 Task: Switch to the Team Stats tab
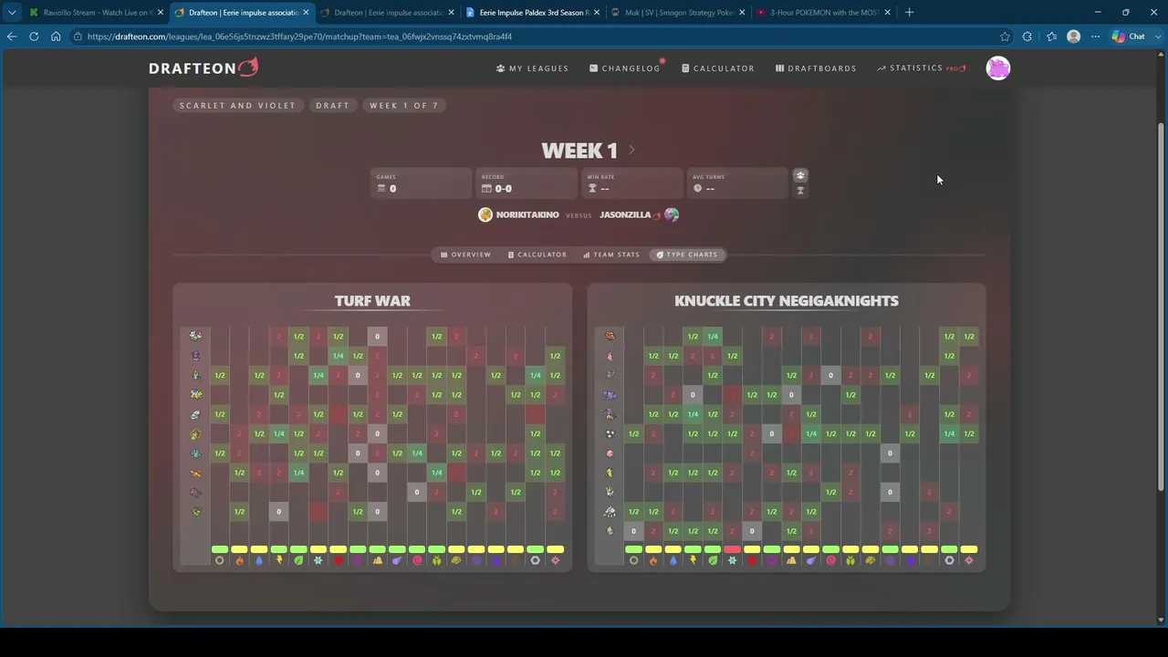(x=611, y=255)
